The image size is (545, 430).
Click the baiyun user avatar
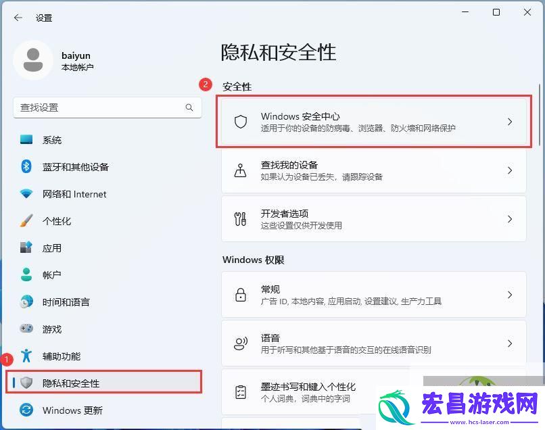(x=33, y=60)
